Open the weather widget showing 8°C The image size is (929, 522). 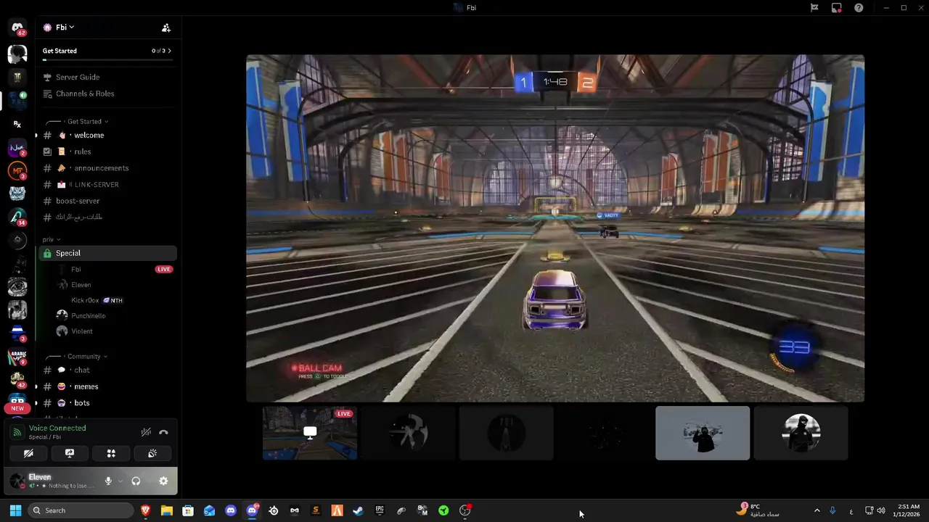(758, 510)
